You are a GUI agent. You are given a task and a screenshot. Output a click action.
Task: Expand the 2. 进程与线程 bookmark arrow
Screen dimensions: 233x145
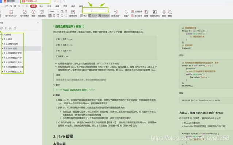(3, 44)
